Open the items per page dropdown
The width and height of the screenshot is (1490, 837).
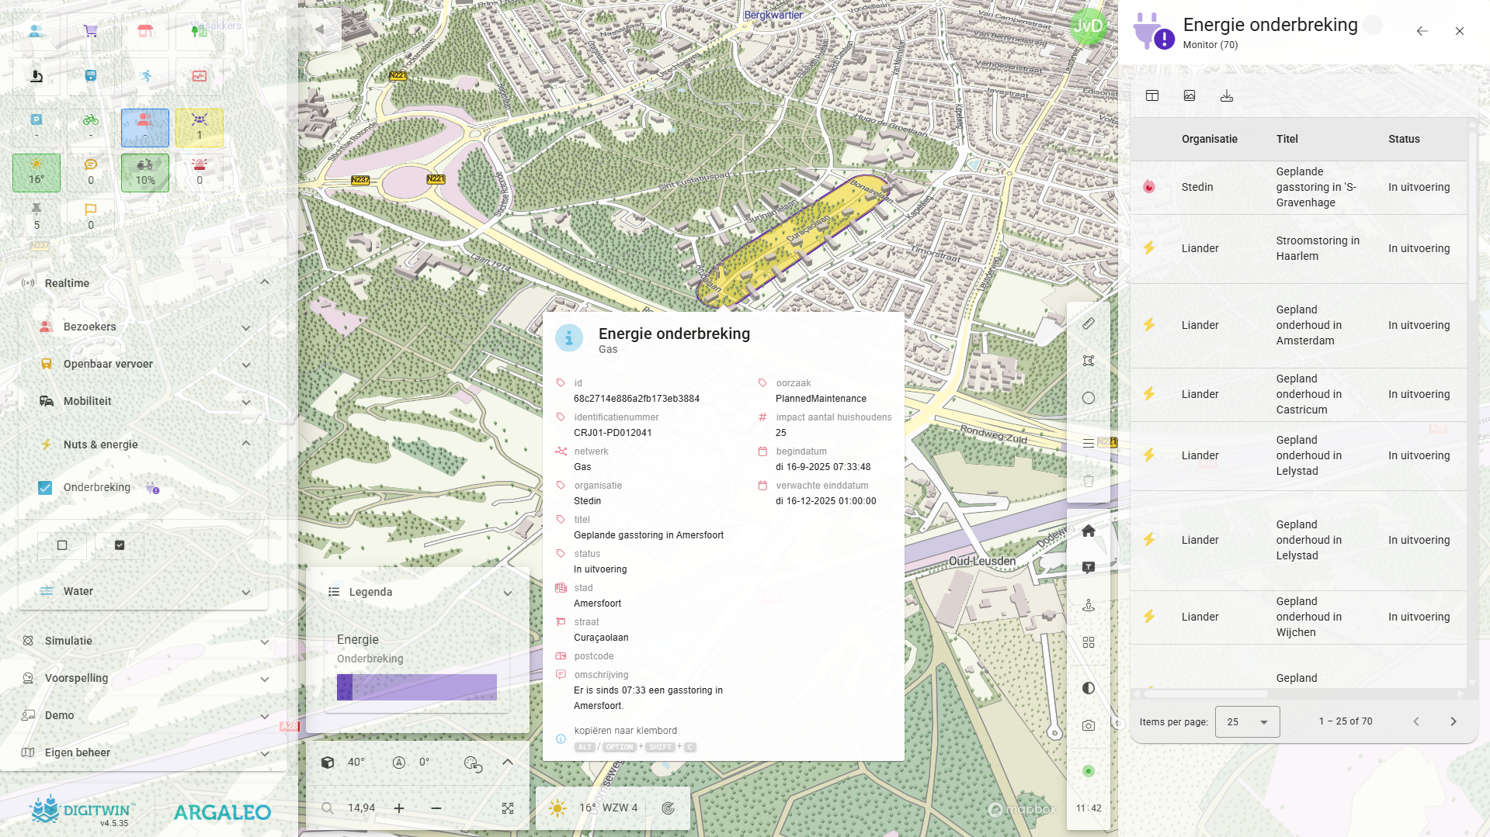tap(1247, 721)
